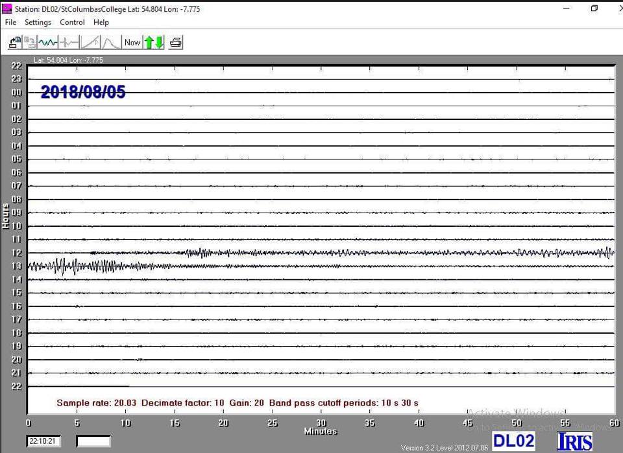Select the continuous waveform view icon
This screenshot has width=623, height=453.
point(47,43)
